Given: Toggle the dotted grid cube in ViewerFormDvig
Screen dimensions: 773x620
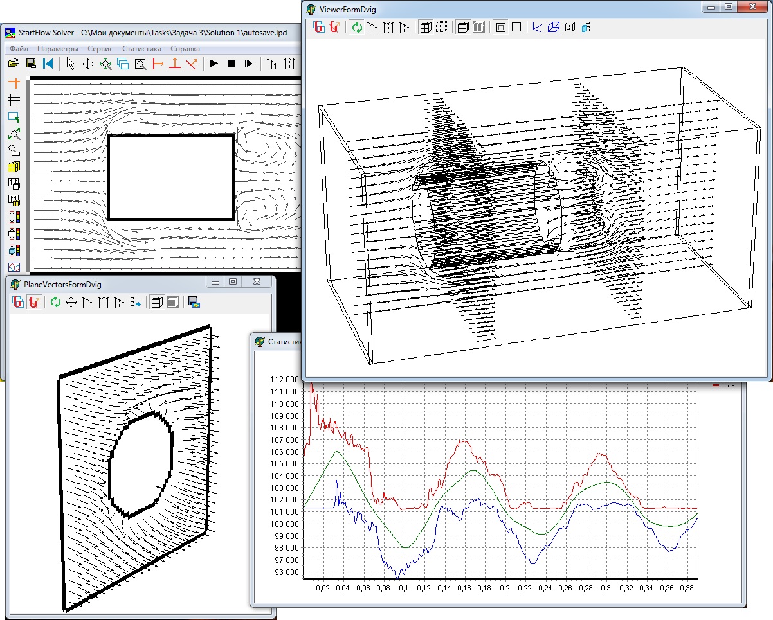Looking at the screenshot, I should coord(442,27).
